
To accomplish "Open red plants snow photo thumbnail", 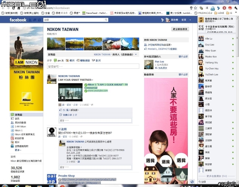I will 111,44.
